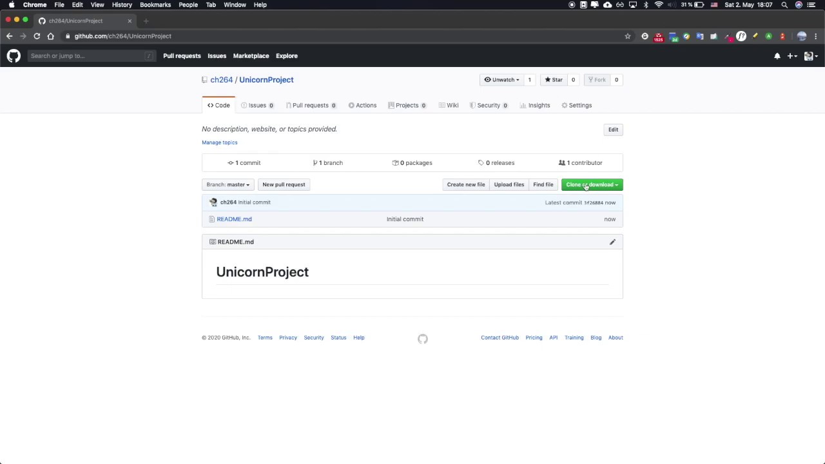
Task: Open the Branch: master dropdown
Action: [x=228, y=185]
